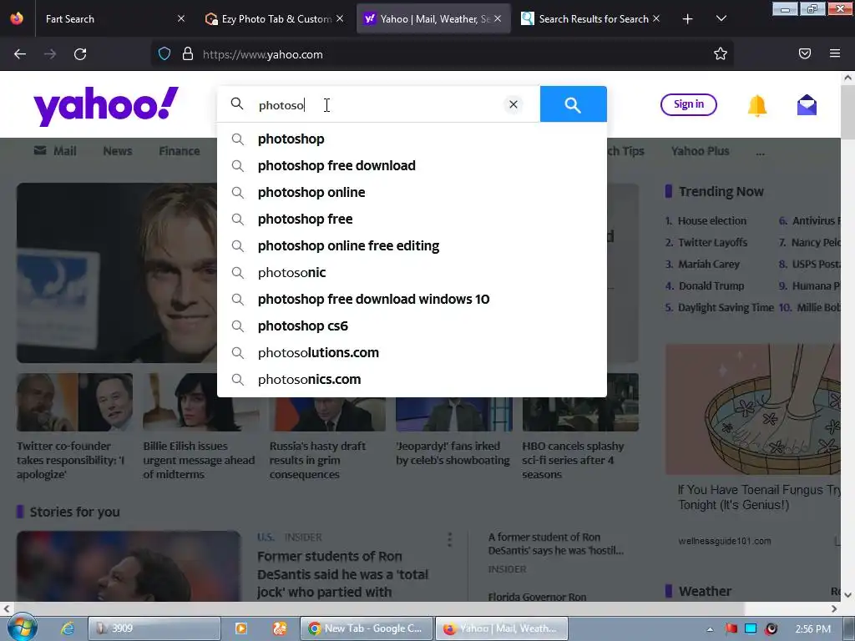The width and height of the screenshot is (855, 641).
Task: Choose the 'photosonic' suggestion
Action: pyautogui.click(x=412, y=273)
